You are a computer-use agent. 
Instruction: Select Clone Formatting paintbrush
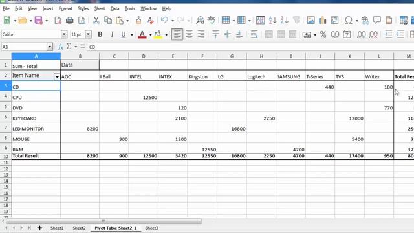[138, 20]
